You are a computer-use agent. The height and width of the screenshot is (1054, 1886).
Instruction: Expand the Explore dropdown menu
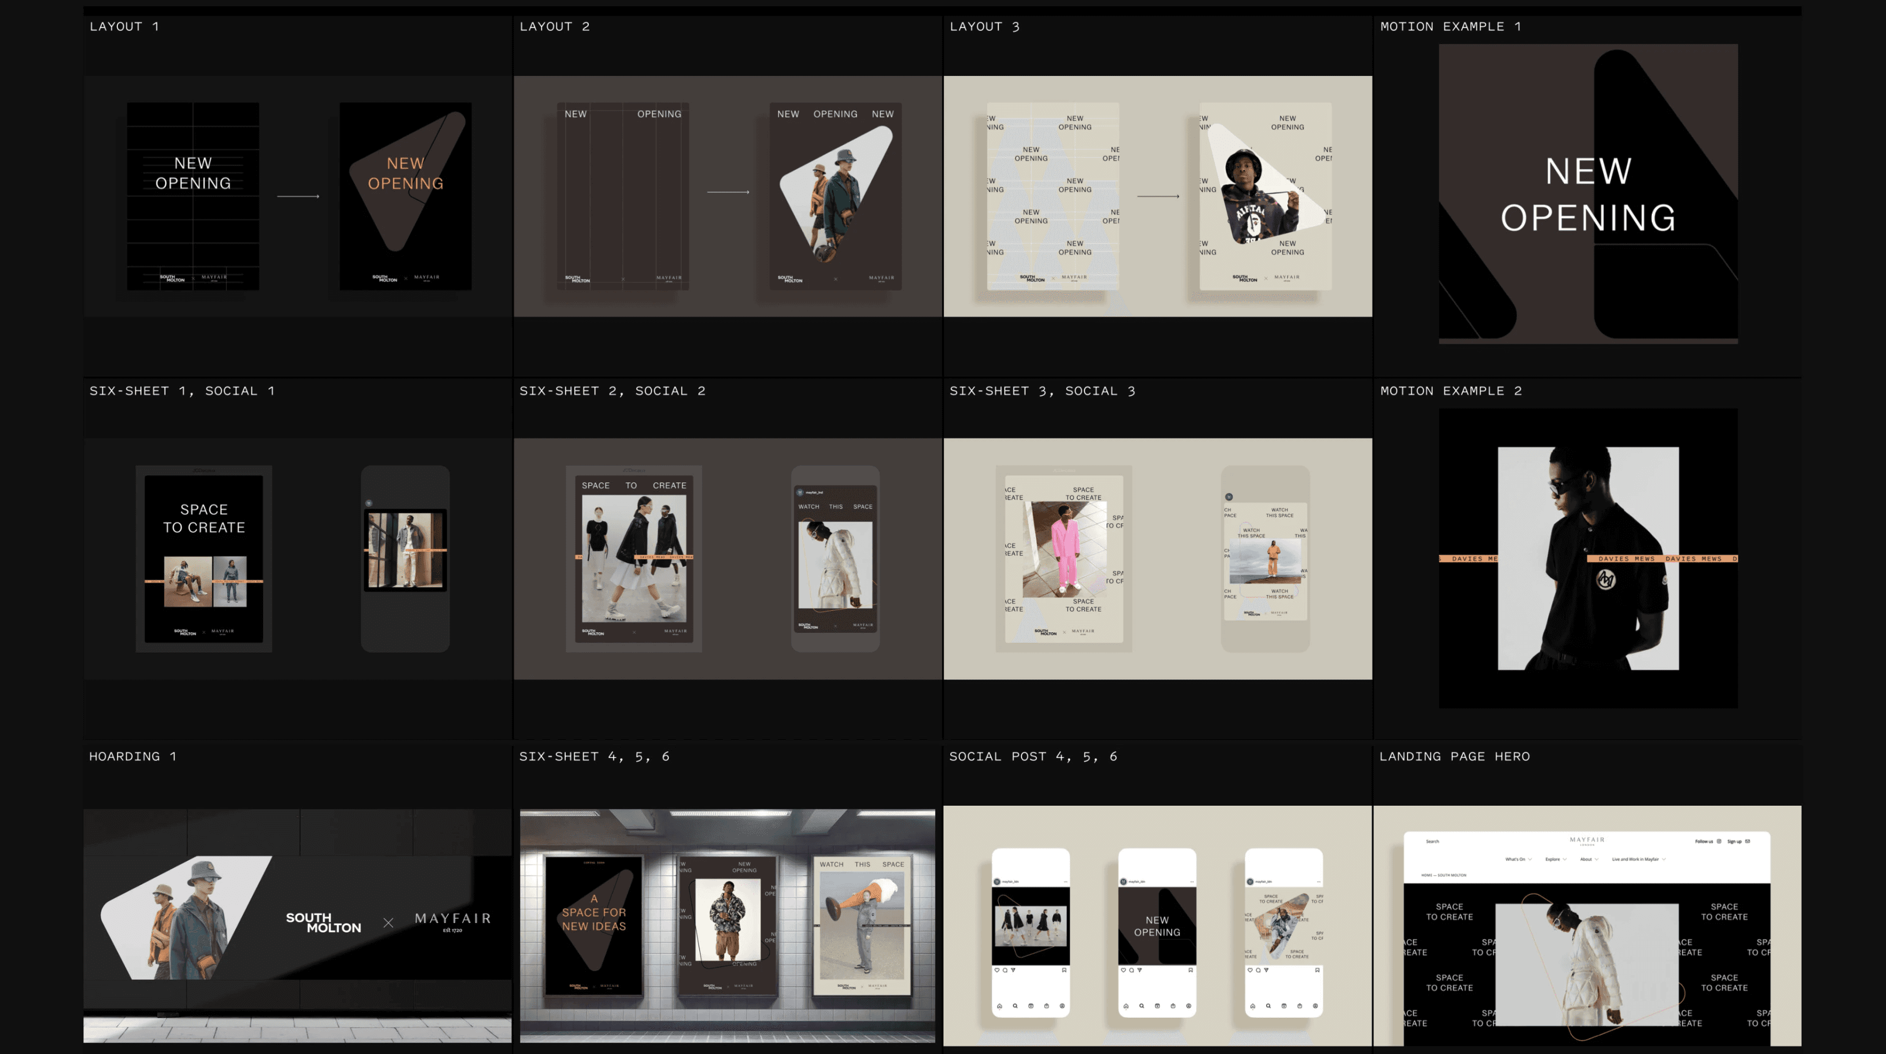pyautogui.click(x=1555, y=859)
